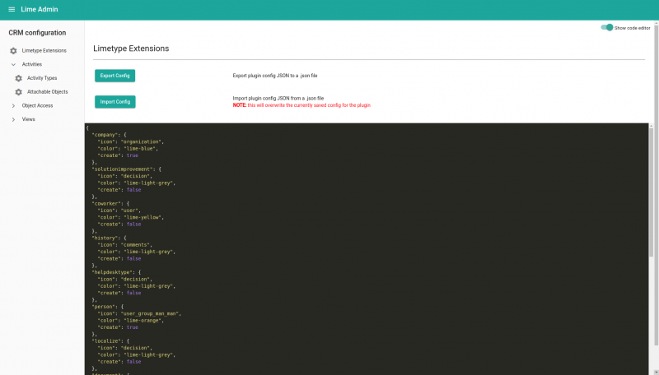
Task: Collapse the Activities section chevron
Action: pyautogui.click(x=13, y=64)
